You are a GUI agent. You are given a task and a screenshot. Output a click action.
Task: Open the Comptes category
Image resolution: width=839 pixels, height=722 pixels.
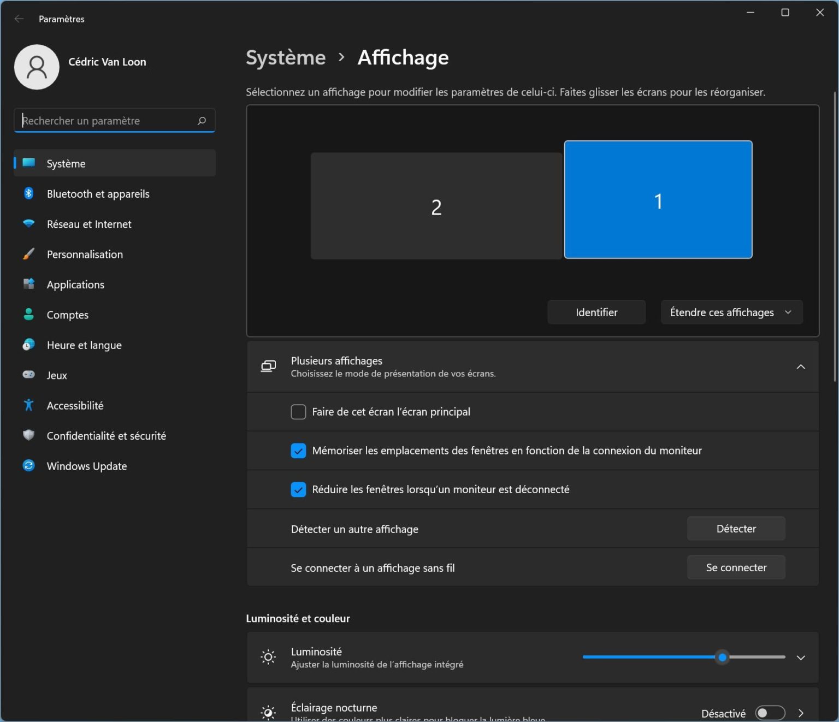tap(115, 315)
